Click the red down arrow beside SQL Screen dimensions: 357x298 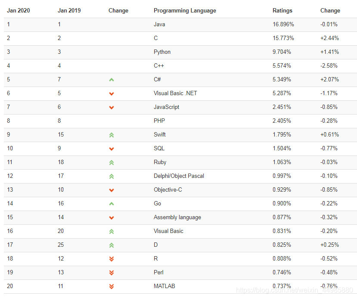pyautogui.click(x=112, y=149)
